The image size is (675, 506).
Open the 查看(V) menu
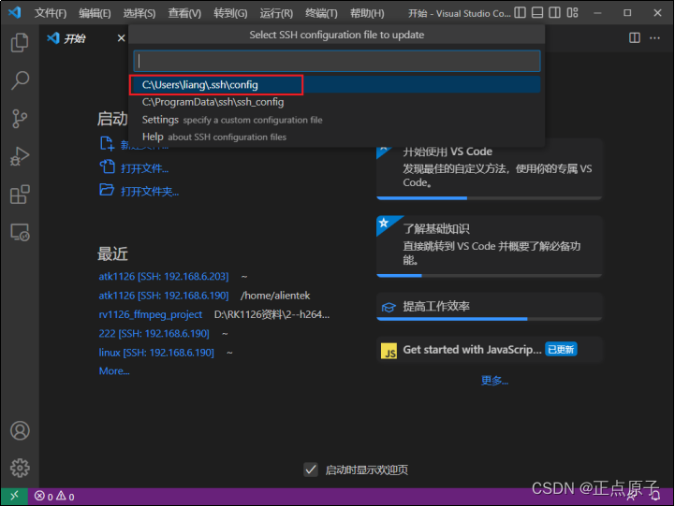[x=184, y=13]
